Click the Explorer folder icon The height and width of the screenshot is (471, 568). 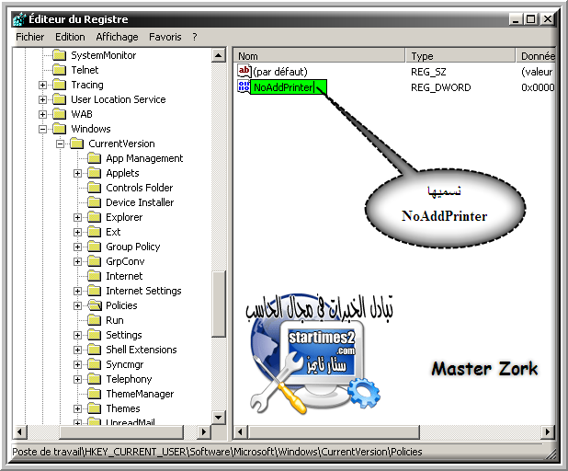(94, 217)
